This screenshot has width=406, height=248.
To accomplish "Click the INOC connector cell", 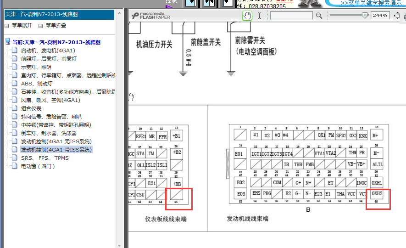I will (362, 183).
